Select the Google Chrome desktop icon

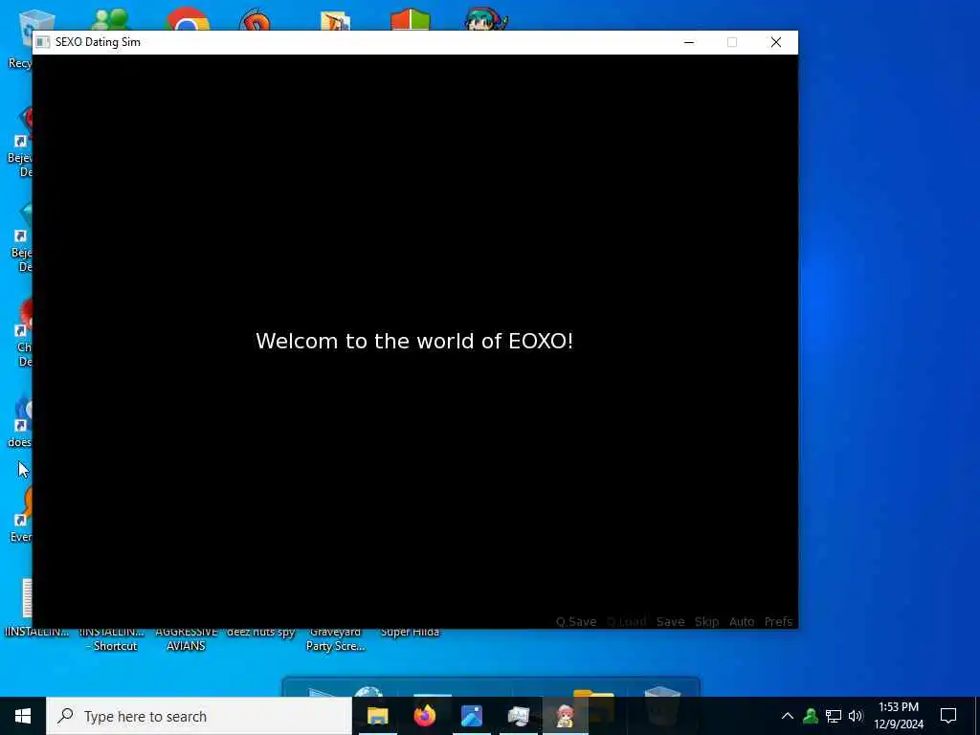(187, 18)
